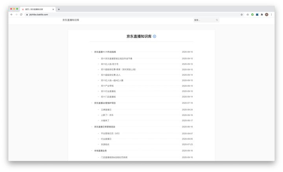Reload the page with the refresh icon
283x172 pixels.
click(x=21, y=15)
